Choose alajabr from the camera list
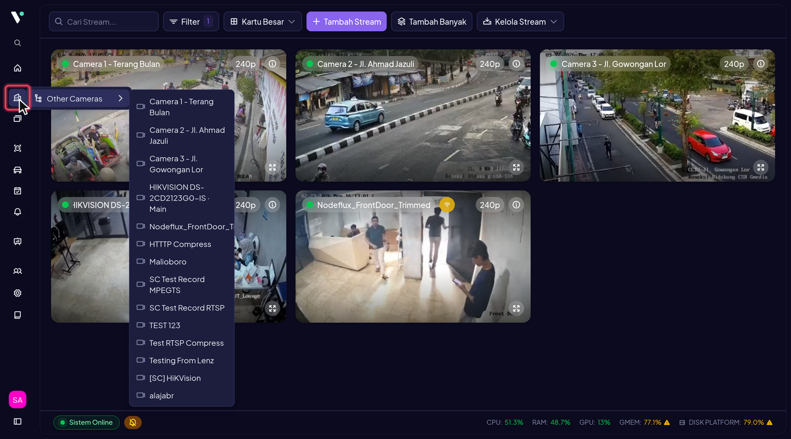 [182, 396]
